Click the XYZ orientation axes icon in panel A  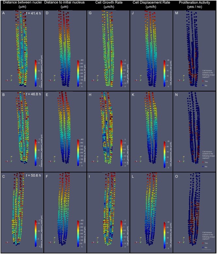(x=9, y=78)
